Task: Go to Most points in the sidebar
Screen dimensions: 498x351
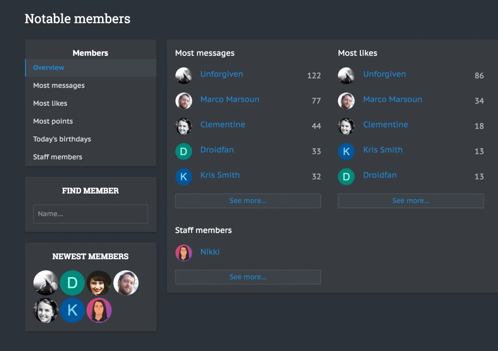Action: point(53,121)
